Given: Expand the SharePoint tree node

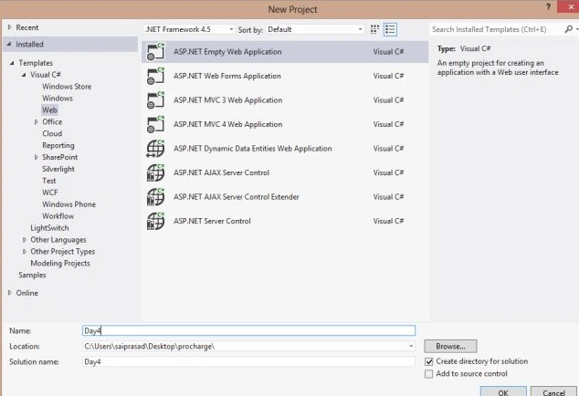Looking at the screenshot, I should click(x=37, y=157).
